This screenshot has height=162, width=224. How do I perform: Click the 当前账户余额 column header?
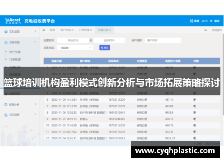173,61
